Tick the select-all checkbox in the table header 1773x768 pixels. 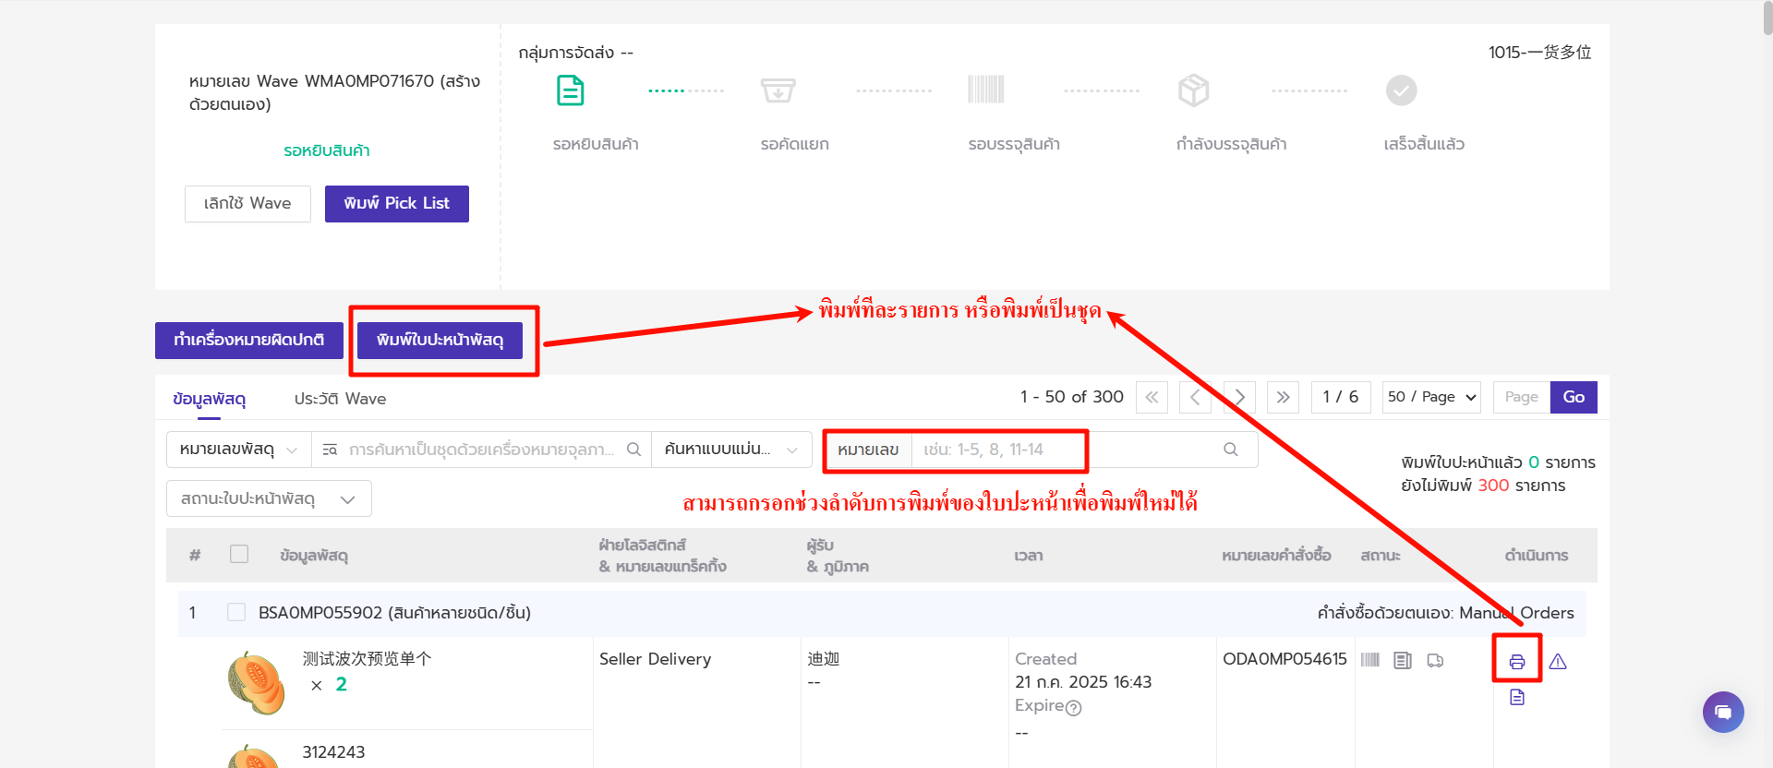coord(239,554)
